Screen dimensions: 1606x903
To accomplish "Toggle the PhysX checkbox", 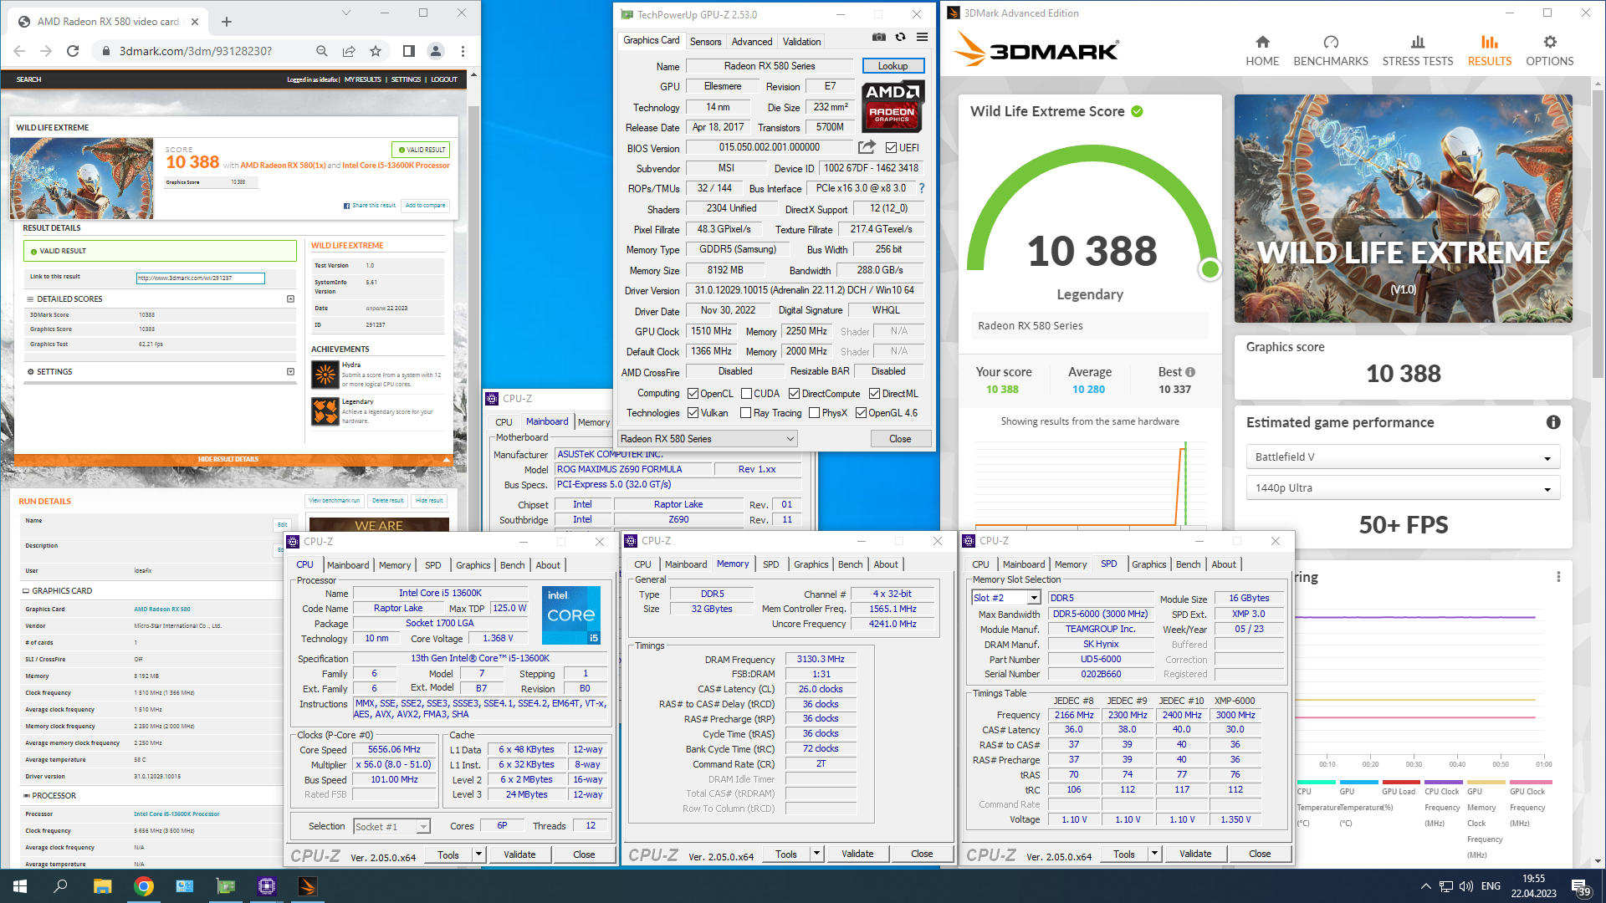I will (814, 413).
